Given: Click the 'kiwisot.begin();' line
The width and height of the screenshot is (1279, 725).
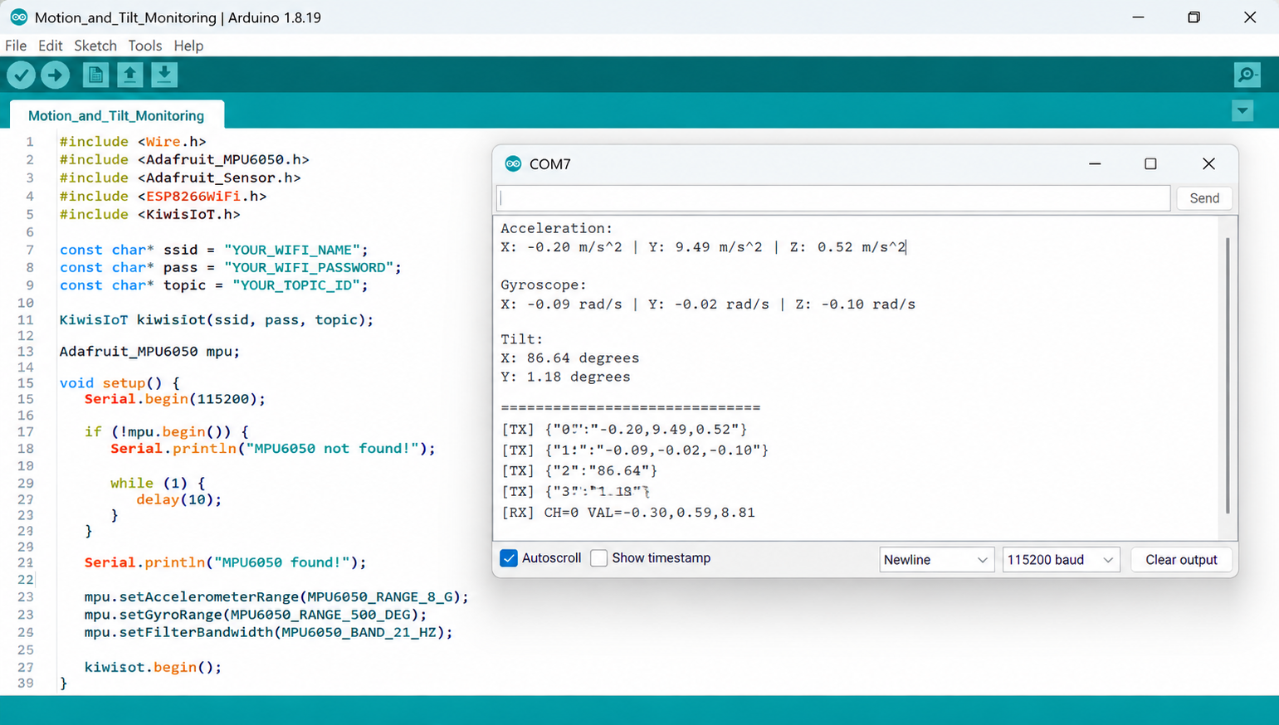Looking at the screenshot, I should 153,667.
